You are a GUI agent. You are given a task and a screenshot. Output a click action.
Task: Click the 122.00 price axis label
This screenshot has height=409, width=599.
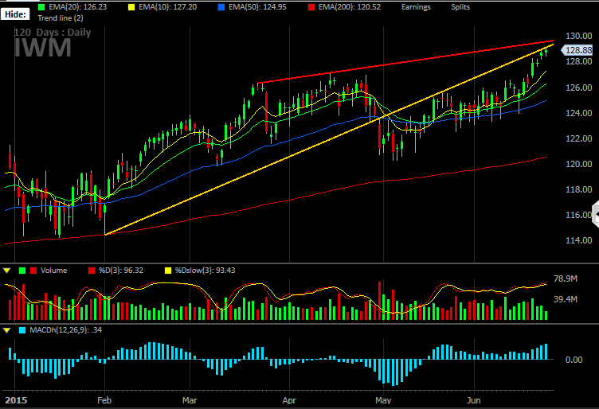tap(579, 138)
